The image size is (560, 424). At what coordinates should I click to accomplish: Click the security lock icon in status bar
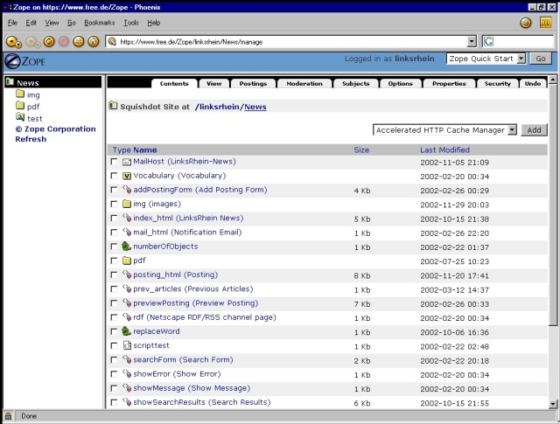point(9,416)
